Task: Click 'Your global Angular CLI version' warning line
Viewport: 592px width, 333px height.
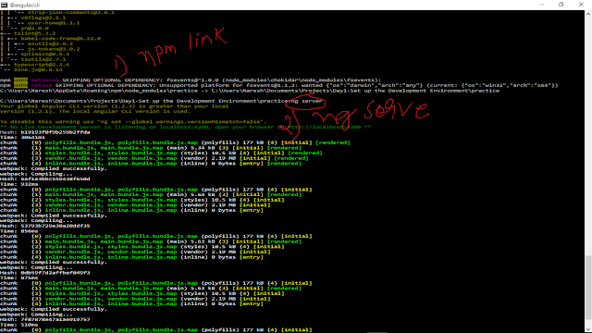Action: [115, 106]
